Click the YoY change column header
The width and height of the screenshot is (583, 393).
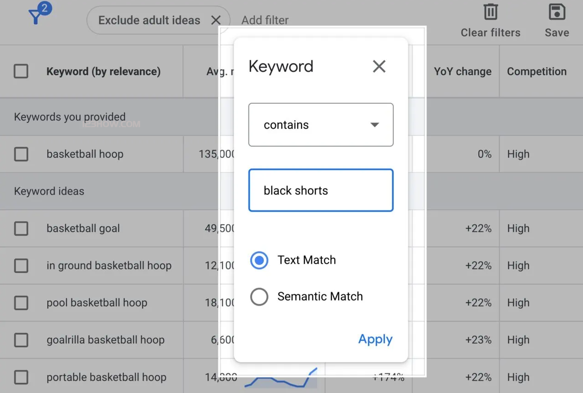(462, 72)
